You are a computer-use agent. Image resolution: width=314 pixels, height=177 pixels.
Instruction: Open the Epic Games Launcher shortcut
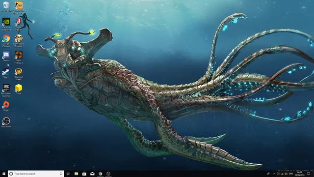click(6, 90)
